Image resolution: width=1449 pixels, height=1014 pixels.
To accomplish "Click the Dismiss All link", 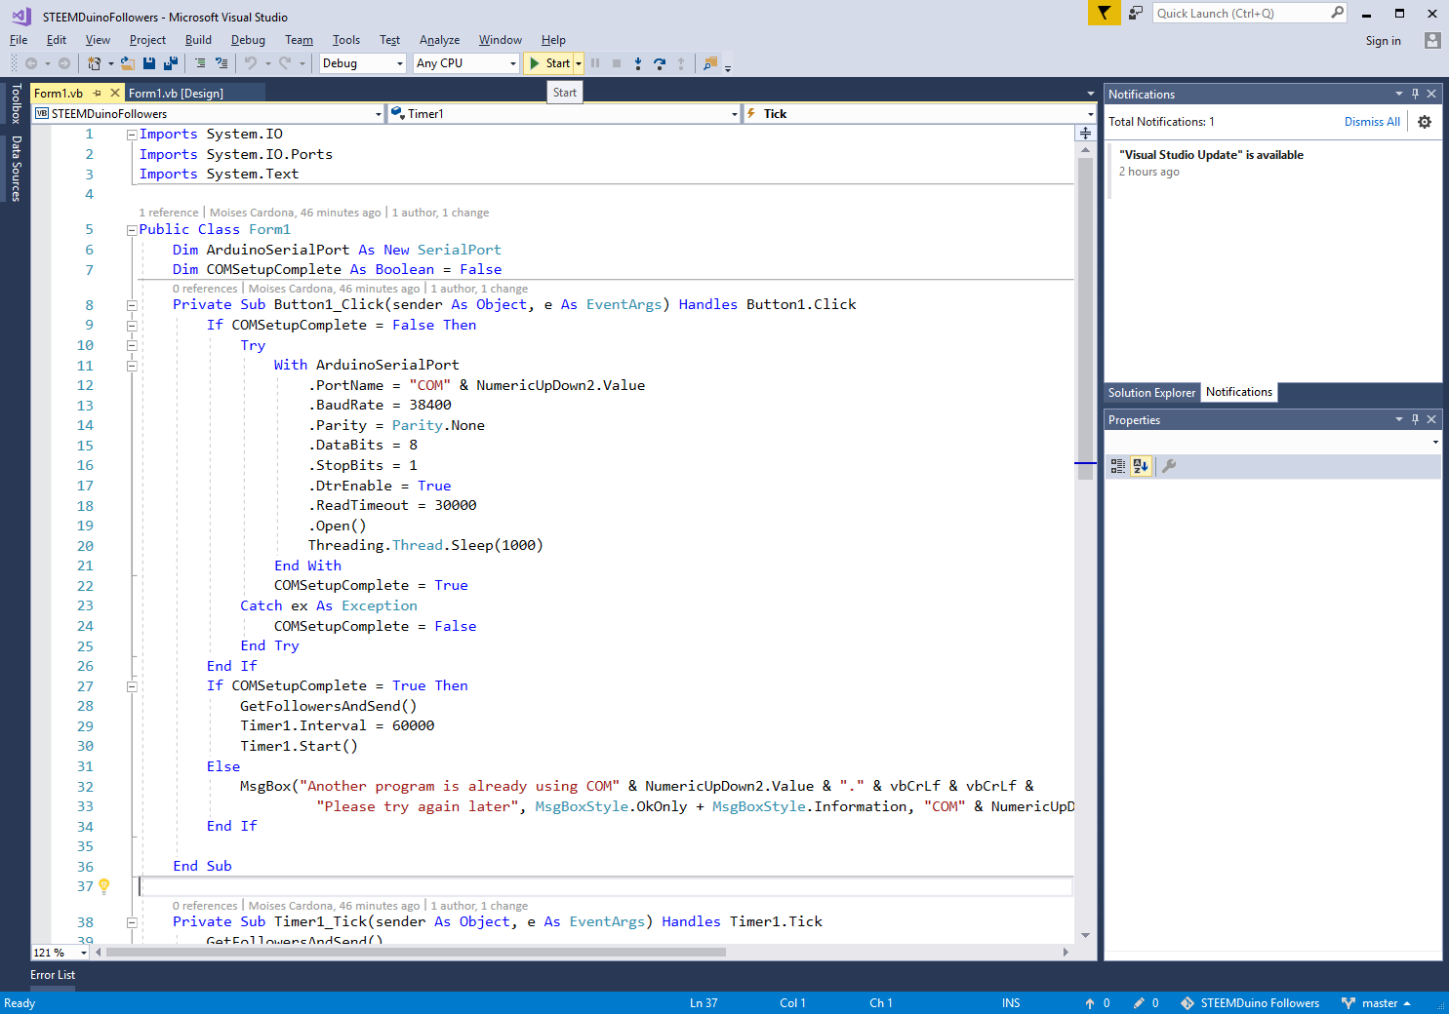I will click(1371, 122).
